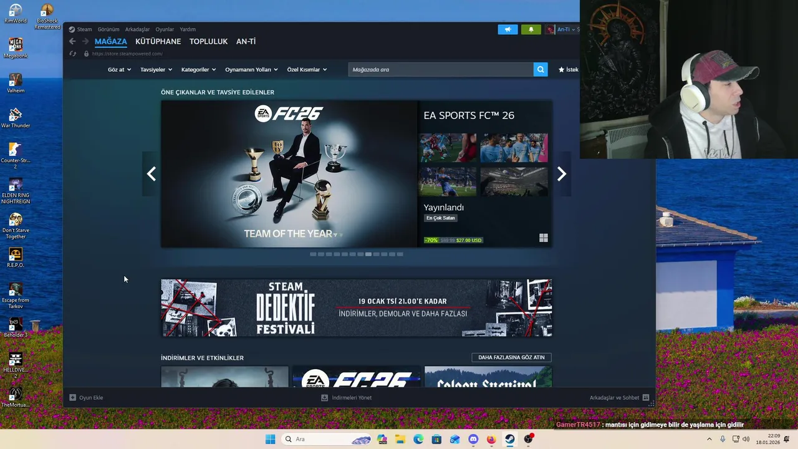Click the -70% $27.00 USD price label
Viewport: 798px width, 449px height.
(x=453, y=240)
